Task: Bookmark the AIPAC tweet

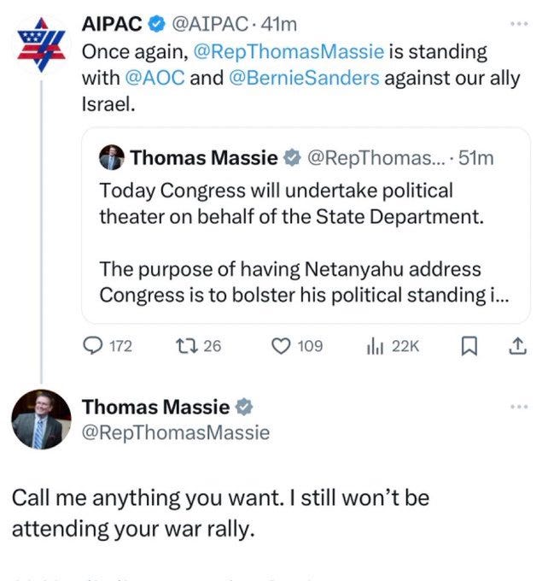Action: (469, 346)
